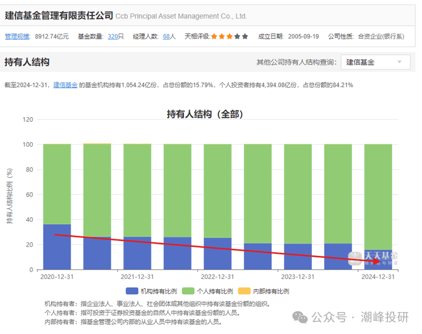422x334 pixels.
Task: Click the 持有人结构 section heading
Action: point(27,62)
